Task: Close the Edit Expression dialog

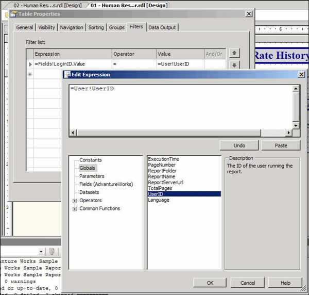Action: tap(301, 75)
